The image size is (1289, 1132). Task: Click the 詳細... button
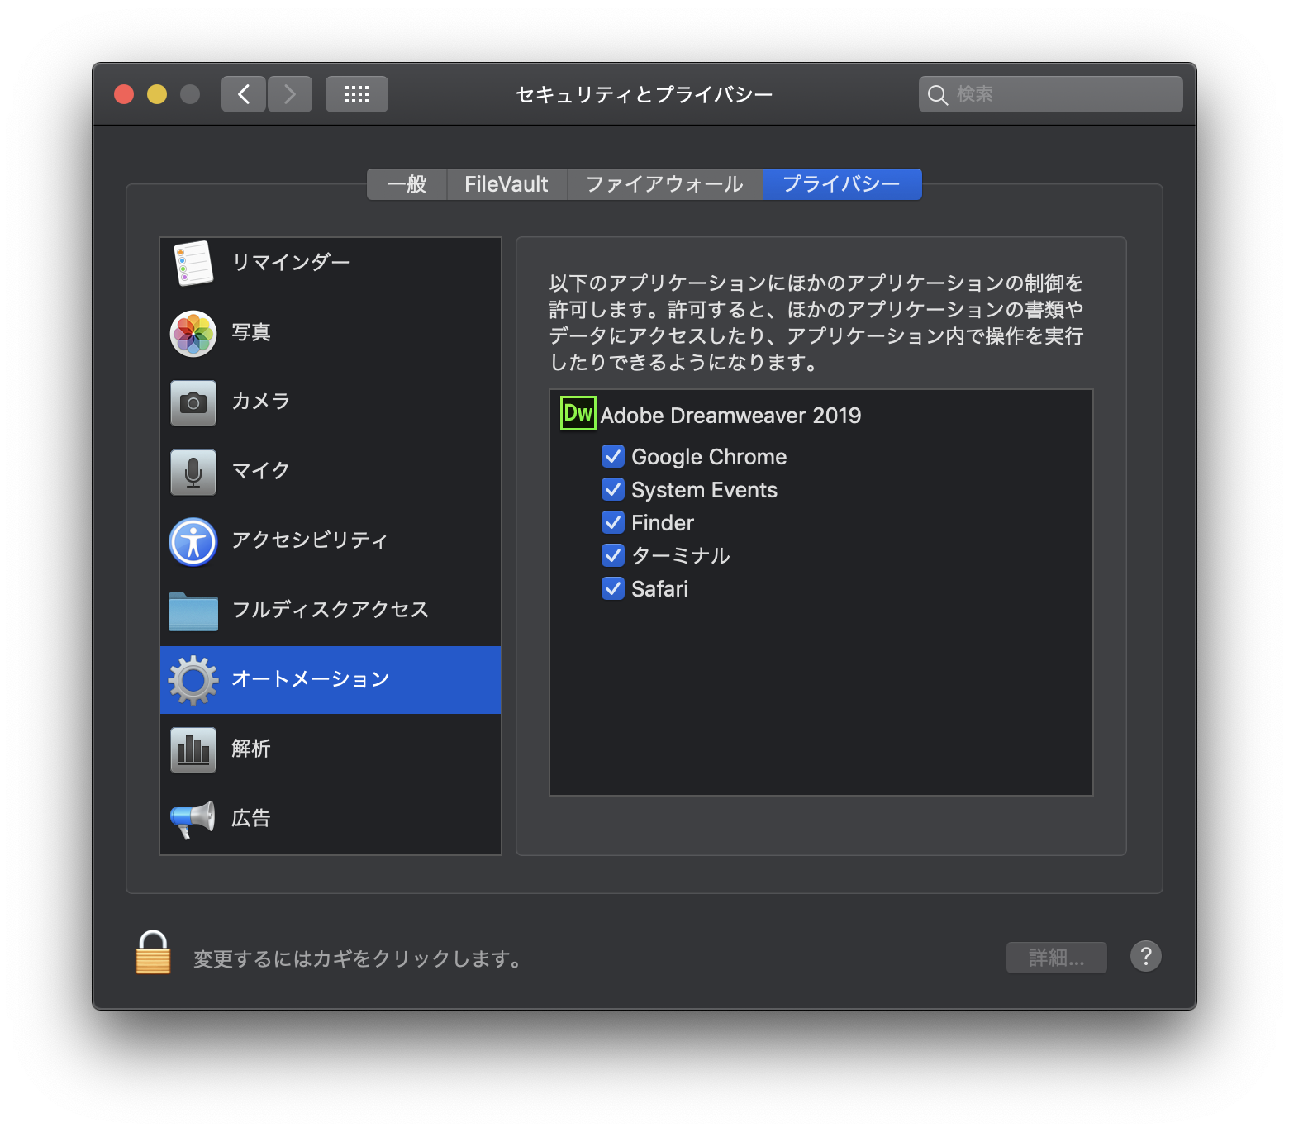pos(1057,958)
